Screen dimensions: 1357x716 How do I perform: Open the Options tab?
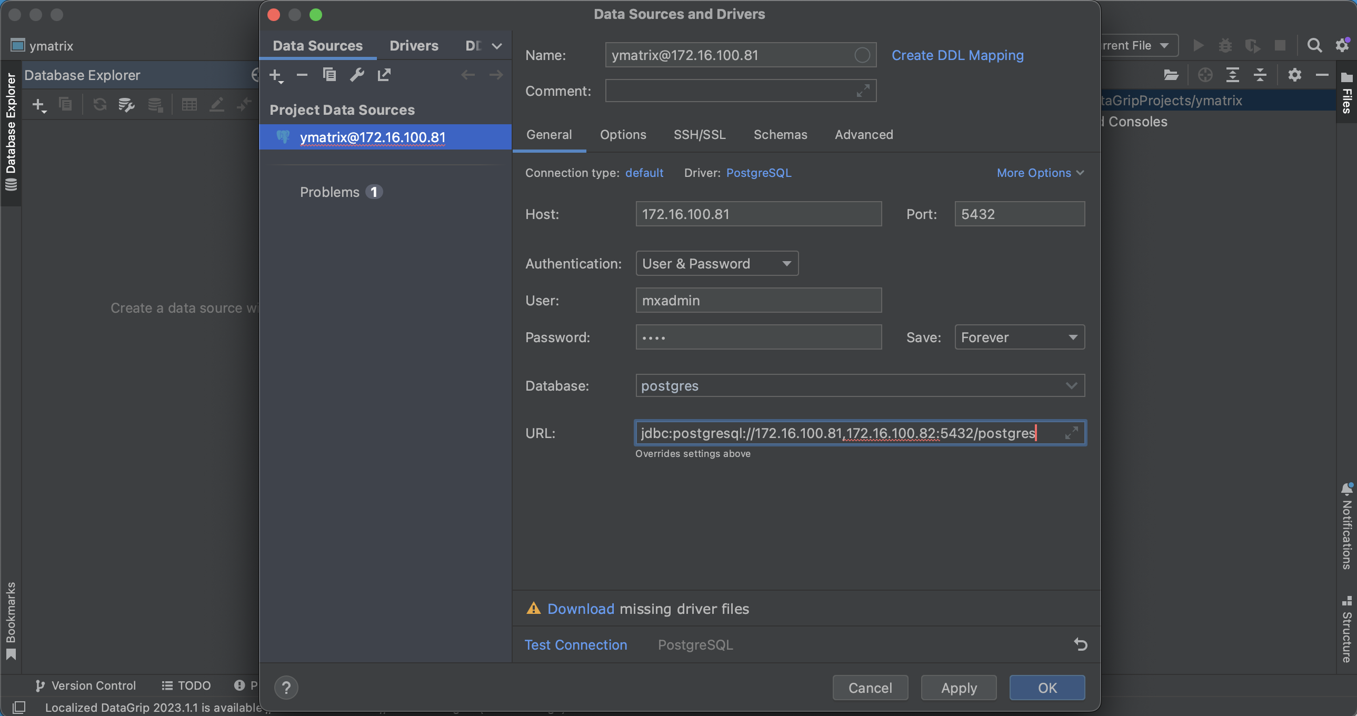point(623,135)
